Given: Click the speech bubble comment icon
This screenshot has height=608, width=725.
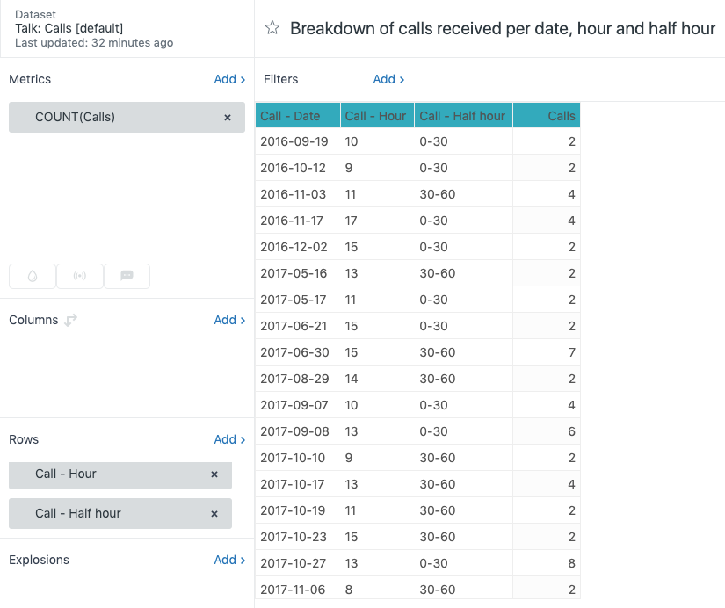Looking at the screenshot, I should click(x=127, y=276).
